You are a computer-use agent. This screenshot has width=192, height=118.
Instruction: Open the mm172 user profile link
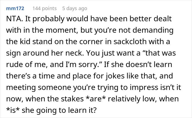(15, 8)
